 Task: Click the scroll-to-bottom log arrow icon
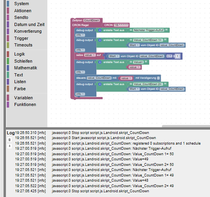9,146
